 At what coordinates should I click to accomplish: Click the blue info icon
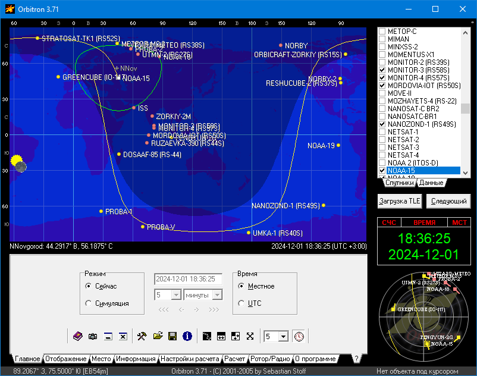tap(187, 336)
